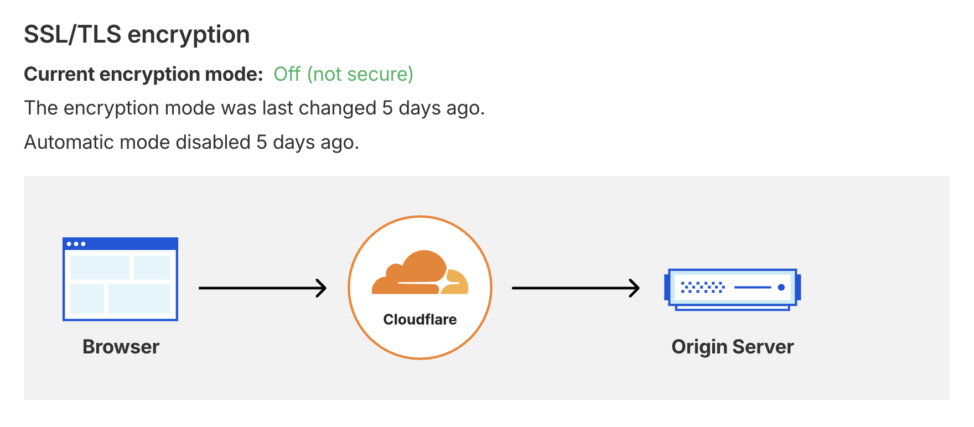Click the 'Automatic mode disabled 5 days ago' line
This screenshot has height=427, width=974.
coord(191,143)
